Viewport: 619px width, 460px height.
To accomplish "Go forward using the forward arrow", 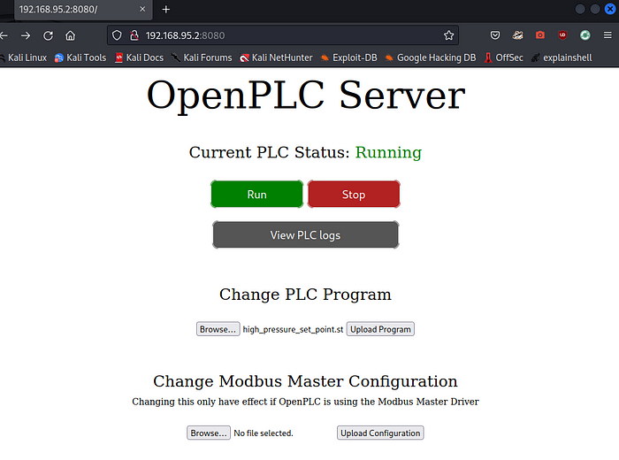I will point(26,35).
